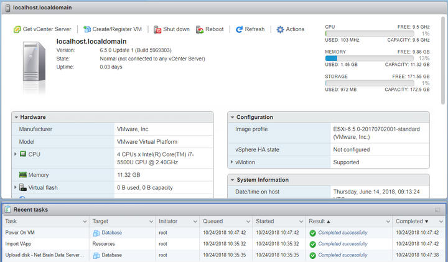Collapse the System Information panel
The width and height of the screenshot is (448, 262).
(232, 180)
